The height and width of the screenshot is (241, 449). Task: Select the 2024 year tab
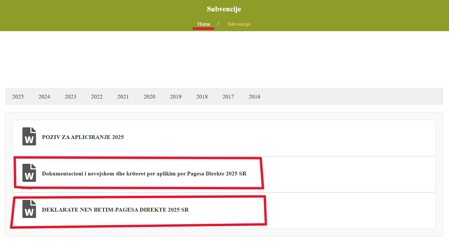[x=44, y=96]
